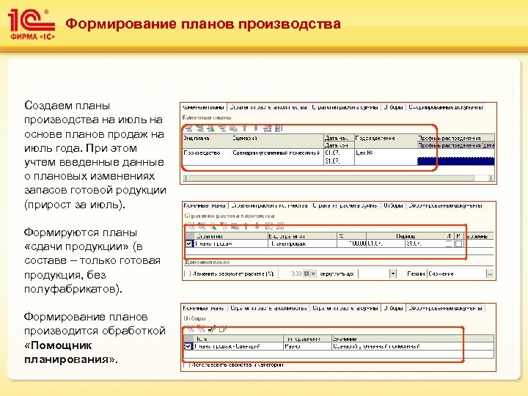Click Add filter icon in Отборы toolbar
The image size is (528, 396).
(x=190, y=329)
